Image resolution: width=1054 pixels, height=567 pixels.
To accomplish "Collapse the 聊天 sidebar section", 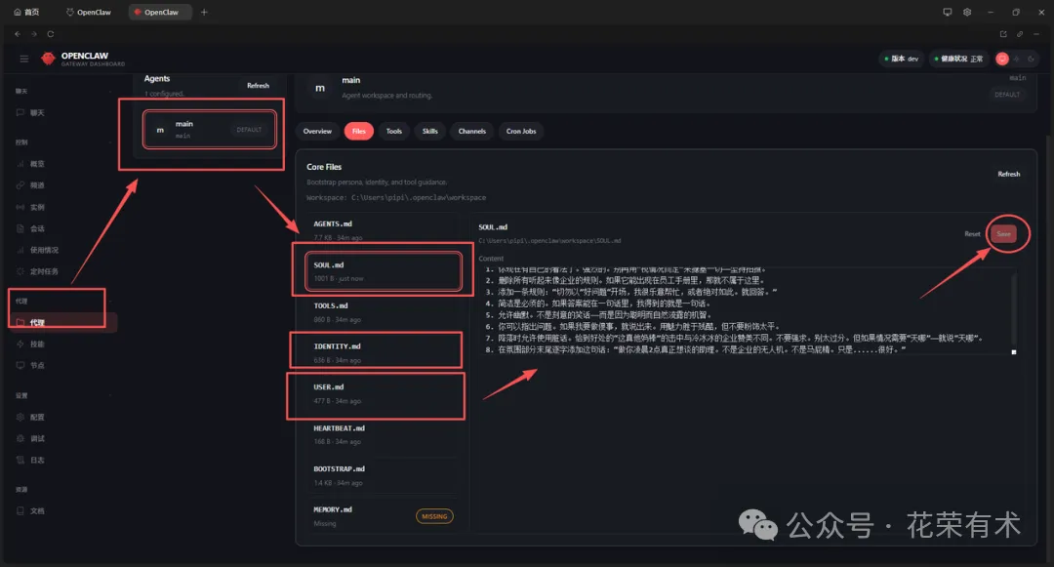I will [x=63, y=92].
